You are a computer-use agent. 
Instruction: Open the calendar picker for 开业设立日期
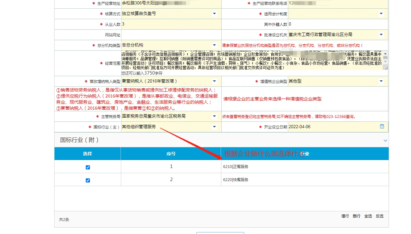coord(382,127)
